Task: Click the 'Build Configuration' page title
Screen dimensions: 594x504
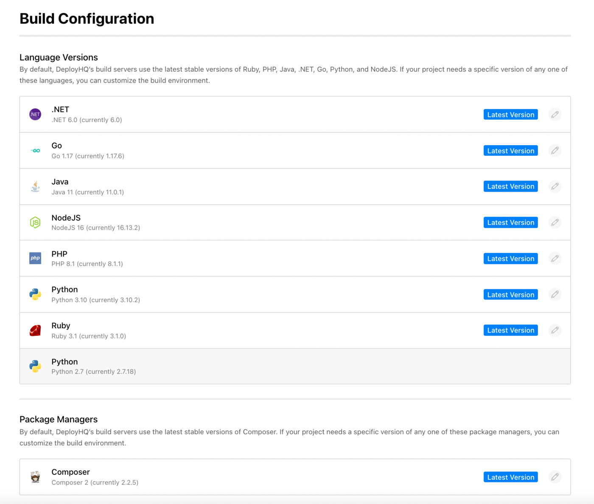Action: pos(87,19)
